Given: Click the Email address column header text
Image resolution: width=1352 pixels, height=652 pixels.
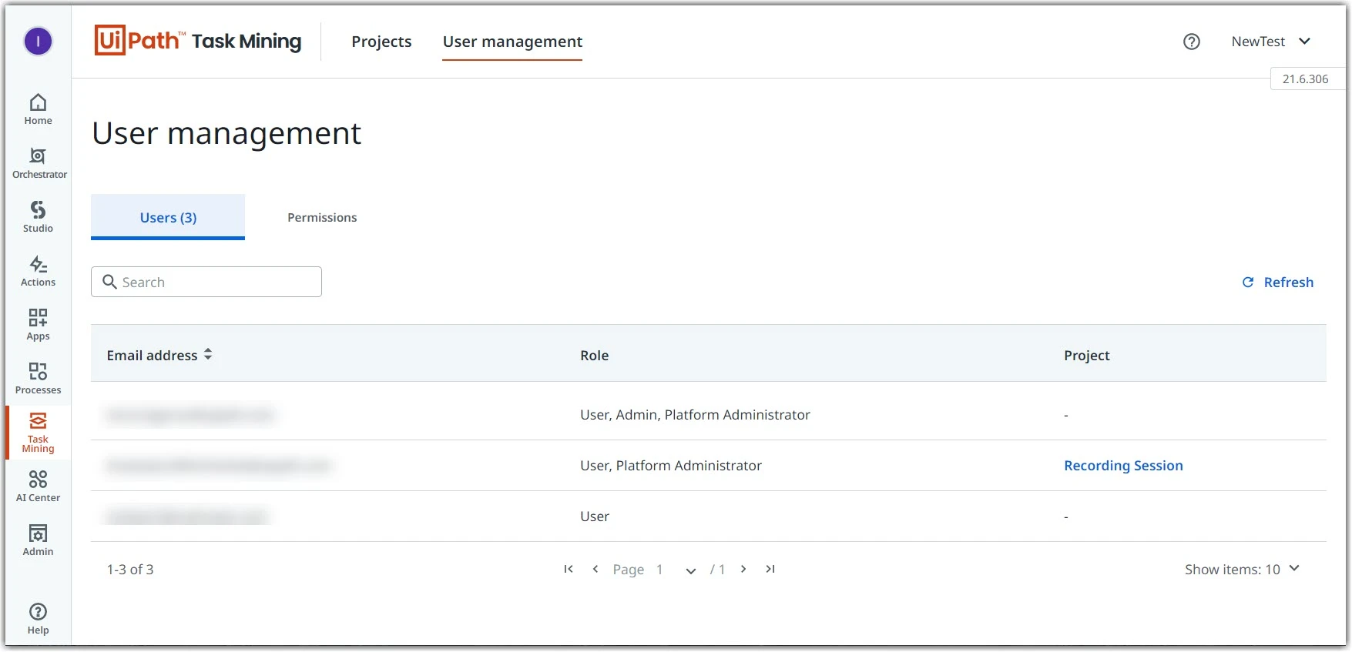Looking at the screenshot, I should [x=152, y=356].
